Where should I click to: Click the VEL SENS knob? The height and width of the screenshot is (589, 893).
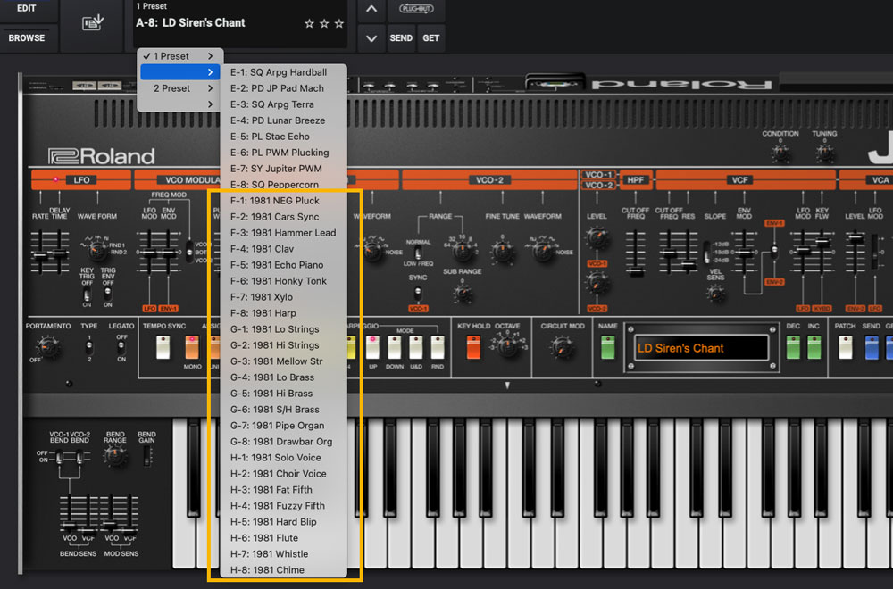coord(715,293)
